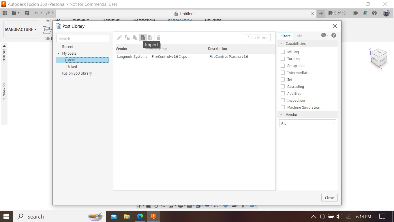
Task: Collapse the Capabilities section
Action: pos(281,43)
